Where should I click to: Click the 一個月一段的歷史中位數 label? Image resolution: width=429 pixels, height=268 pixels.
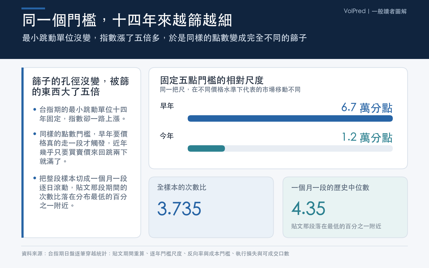pos(330,188)
